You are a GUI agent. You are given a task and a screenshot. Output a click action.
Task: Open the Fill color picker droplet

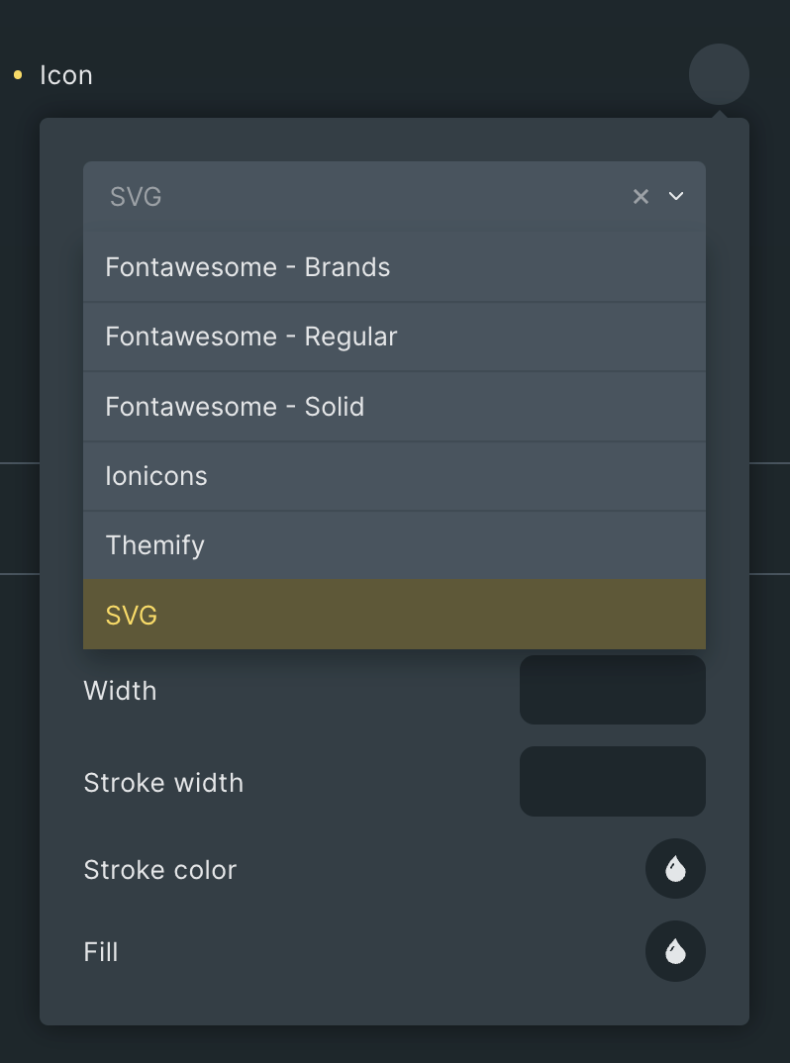[675, 951]
